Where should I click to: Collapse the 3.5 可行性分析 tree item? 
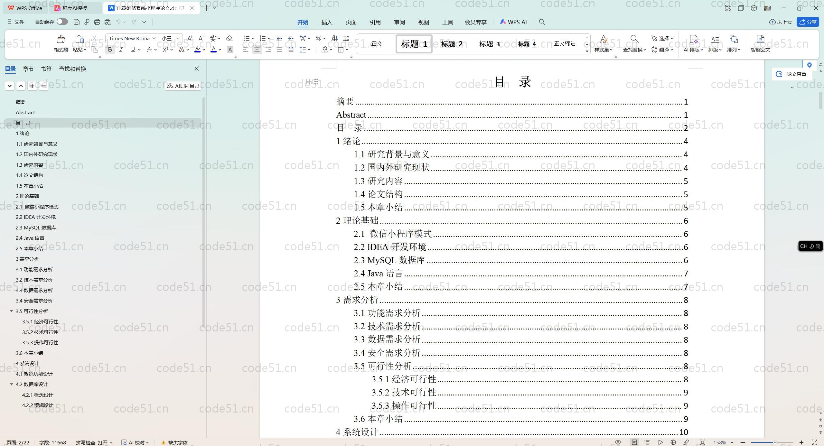tap(11, 311)
